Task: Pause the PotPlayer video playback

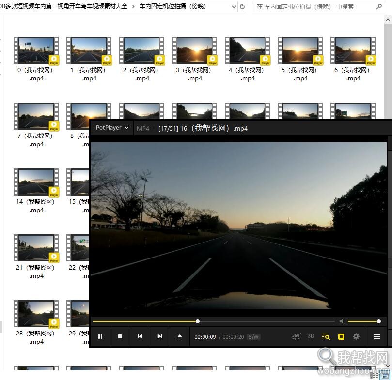Action: (100, 336)
